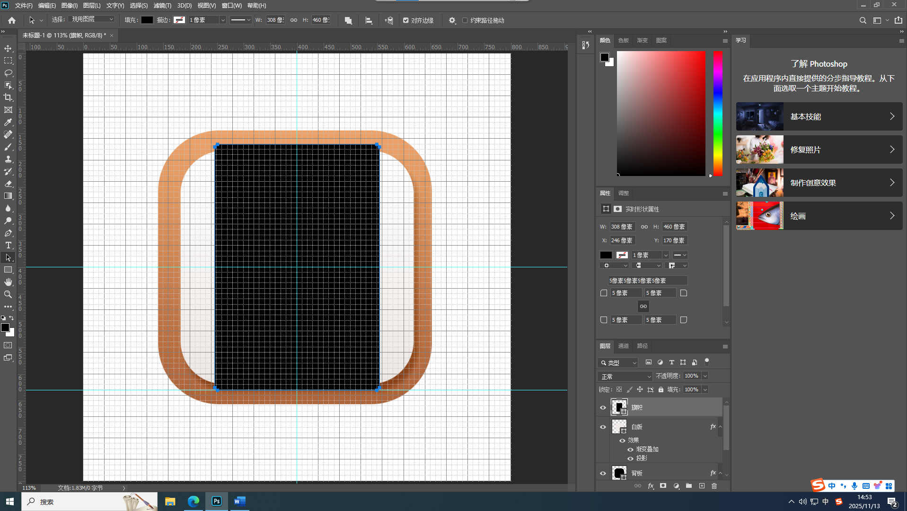Select the Horizontal Type tool
Screen dimensions: 907x511
pos(8,245)
